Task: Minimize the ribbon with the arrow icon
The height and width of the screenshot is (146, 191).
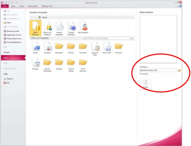Action: tap(177, 6)
